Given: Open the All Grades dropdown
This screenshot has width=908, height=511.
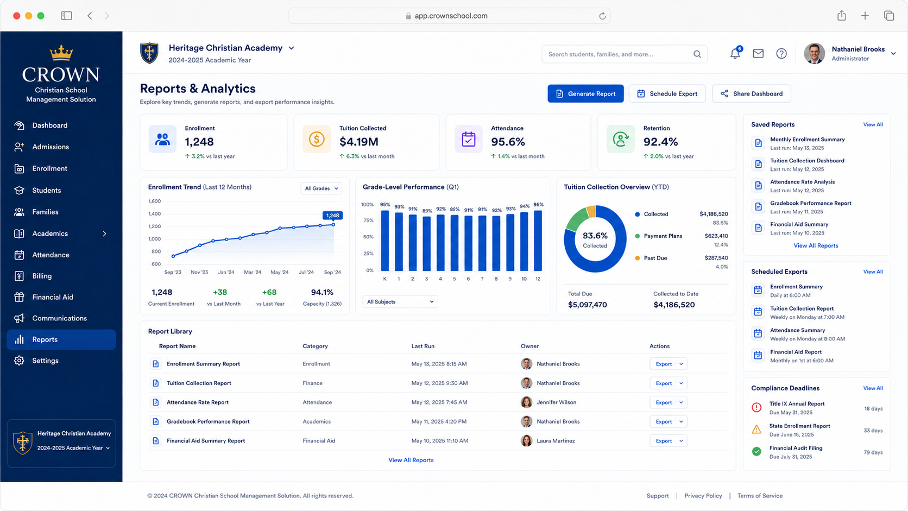Looking at the screenshot, I should (321, 188).
